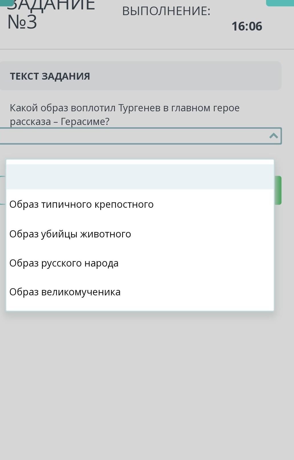Click the 16:06 timer display
294x460 pixels.
(x=247, y=26)
